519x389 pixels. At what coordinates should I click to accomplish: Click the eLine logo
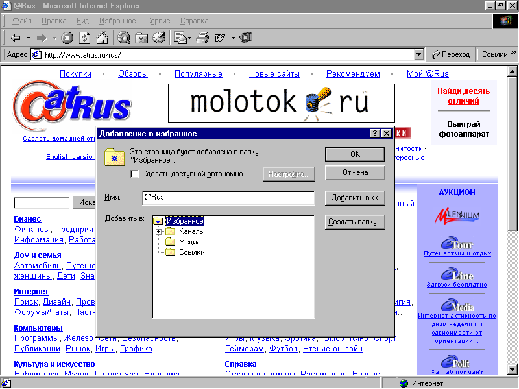coord(457,274)
